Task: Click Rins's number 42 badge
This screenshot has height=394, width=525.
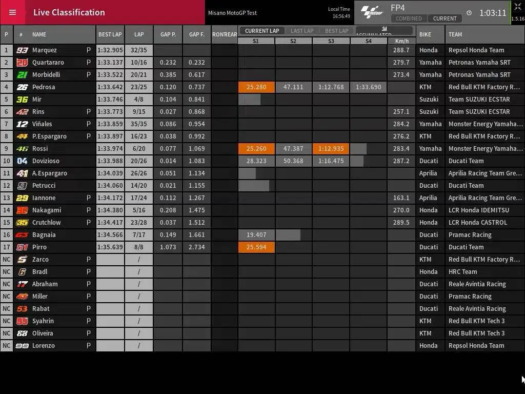Action: click(22, 112)
